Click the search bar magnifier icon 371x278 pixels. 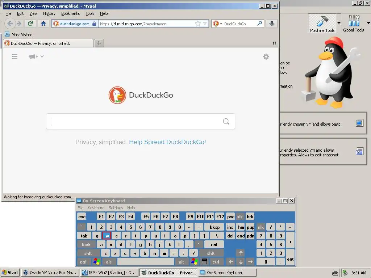[x=259, y=24]
